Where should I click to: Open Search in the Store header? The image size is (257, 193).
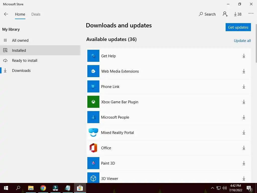click(x=207, y=14)
